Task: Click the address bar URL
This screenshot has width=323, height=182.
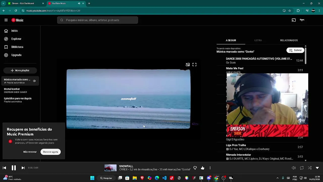Action: click(x=53, y=11)
